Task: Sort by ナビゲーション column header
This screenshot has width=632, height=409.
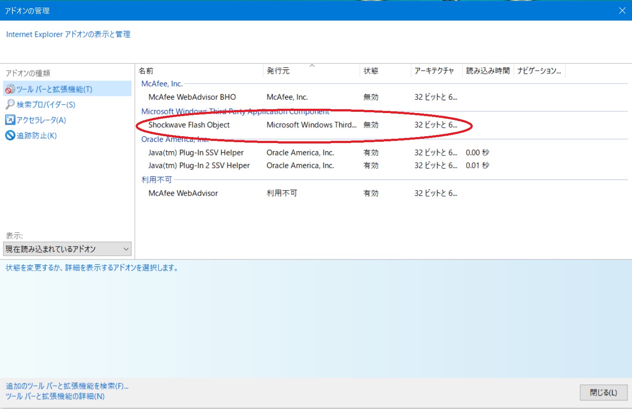Action: coord(540,71)
